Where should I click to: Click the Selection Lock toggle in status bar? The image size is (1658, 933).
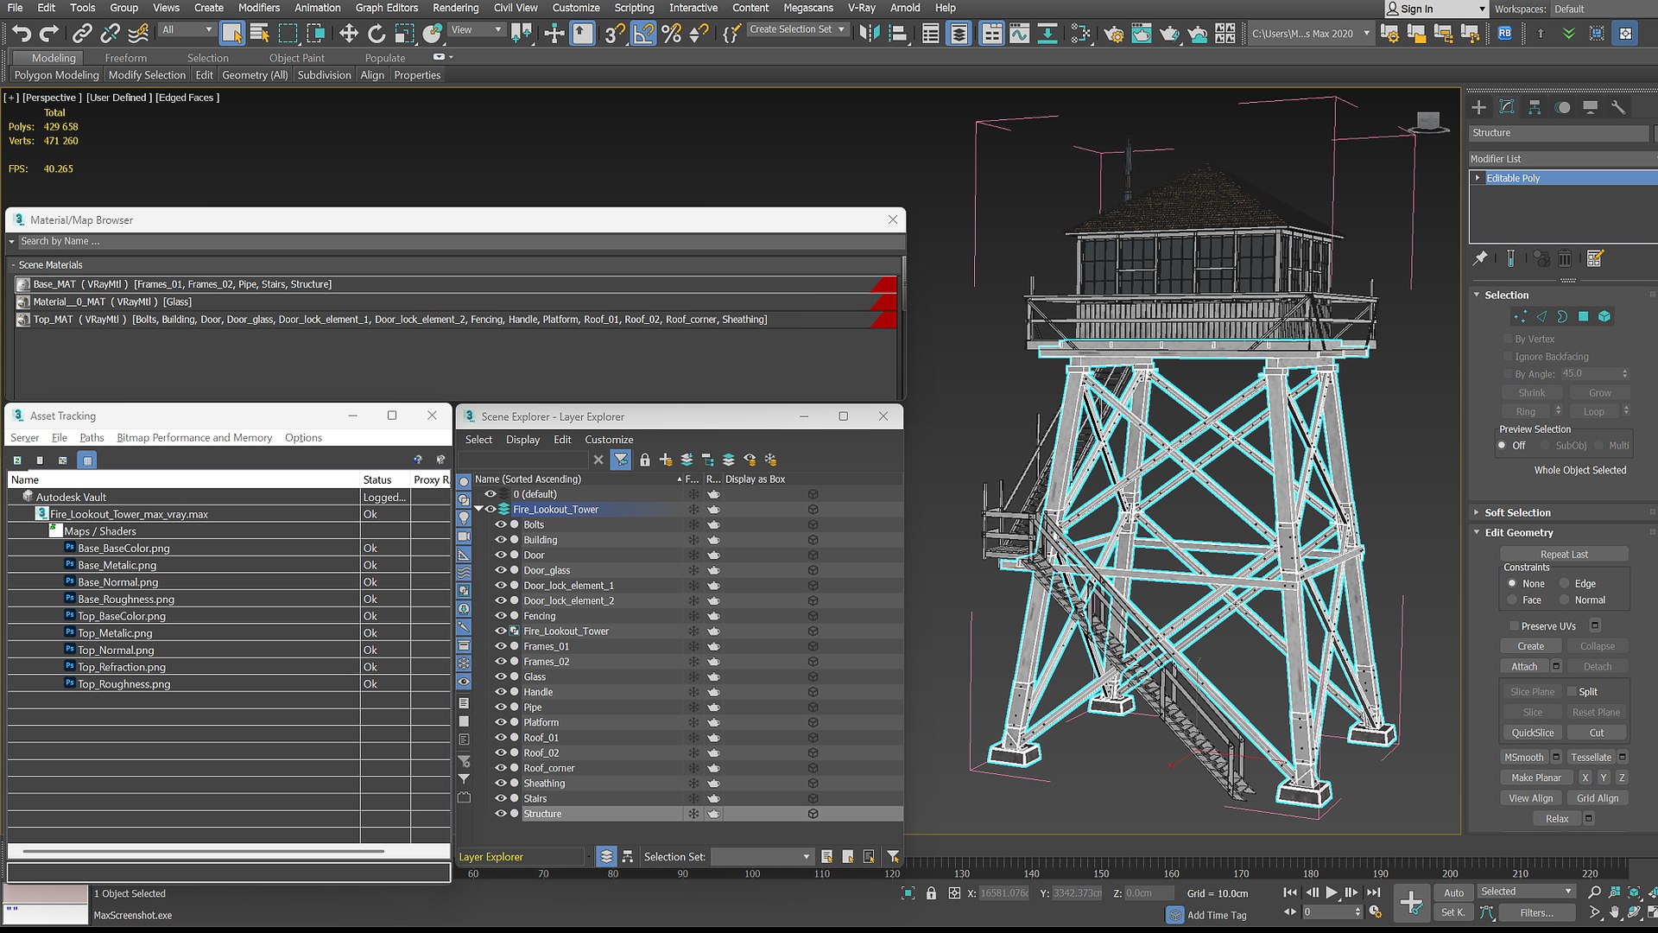tap(931, 893)
